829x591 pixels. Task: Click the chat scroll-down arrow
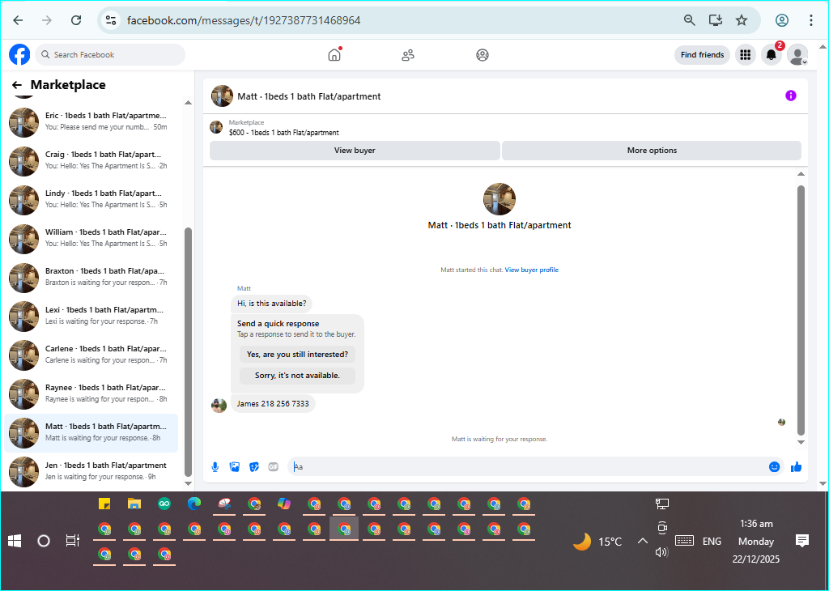click(x=801, y=443)
